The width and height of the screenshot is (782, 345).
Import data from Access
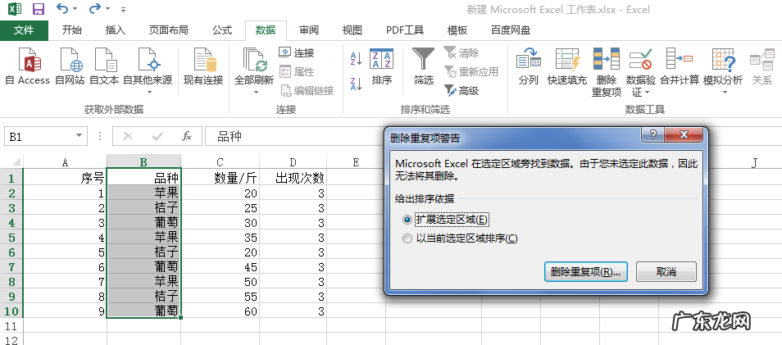(x=27, y=66)
